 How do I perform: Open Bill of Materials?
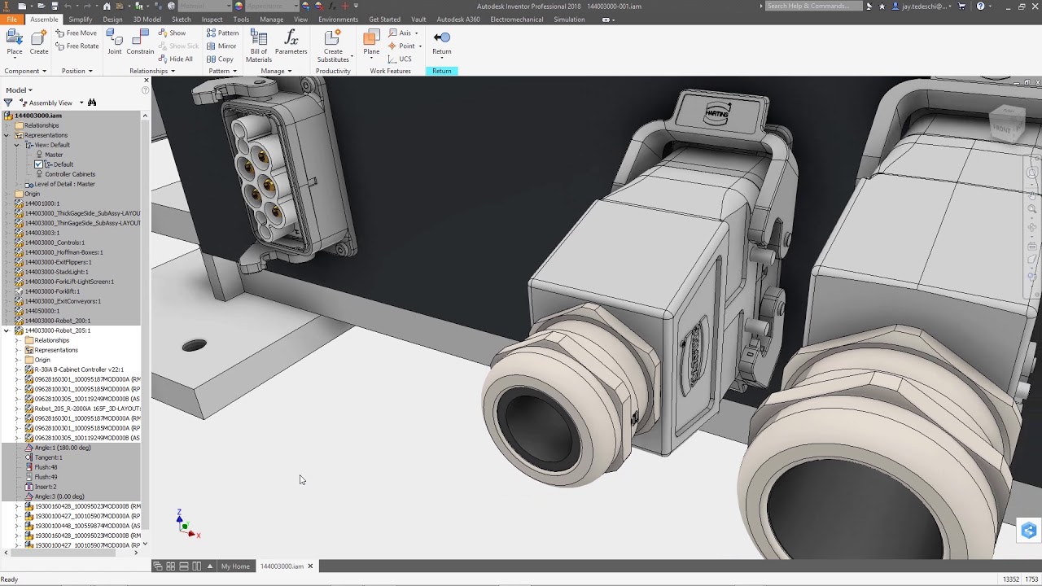(259, 46)
